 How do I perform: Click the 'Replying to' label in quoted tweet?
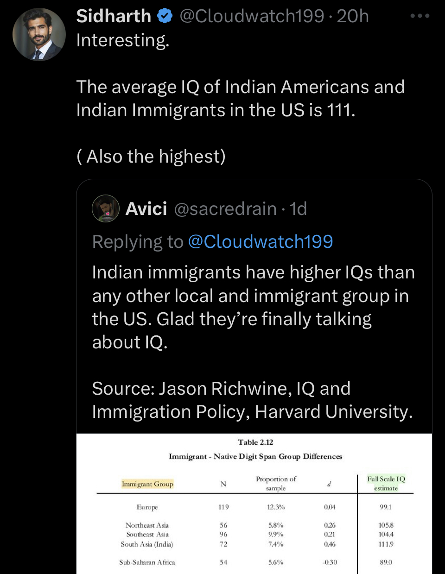(138, 242)
